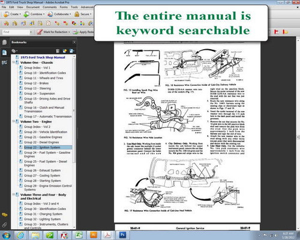Open the Group 13 - Steering bookmark
The height and width of the screenshot is (240, 300).
[37, 88]
